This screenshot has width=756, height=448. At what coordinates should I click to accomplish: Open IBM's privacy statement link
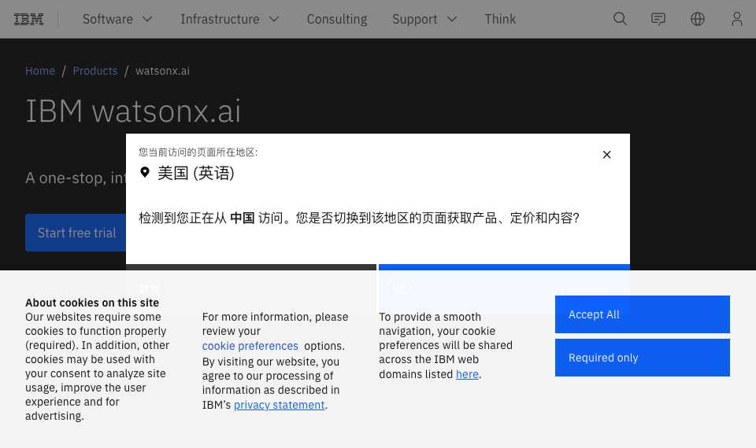pyautogui.click(x=279, y=406)
